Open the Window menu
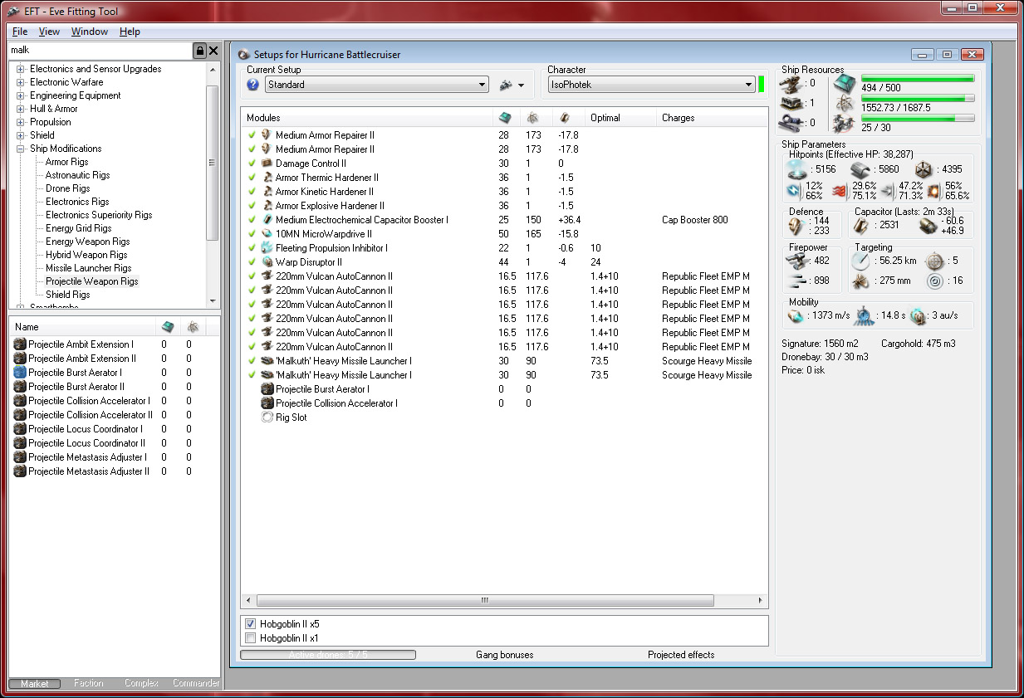Screen dimensions: 1024x698 (89, 32)
